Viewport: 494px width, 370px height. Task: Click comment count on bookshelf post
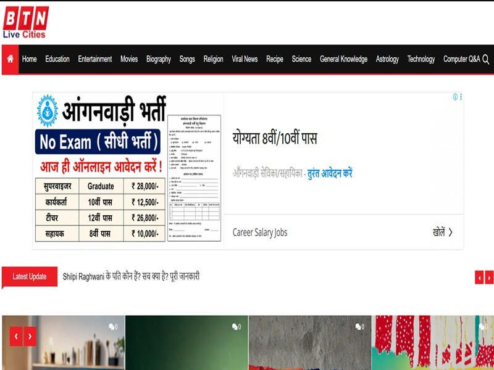[x=113, y=327]
